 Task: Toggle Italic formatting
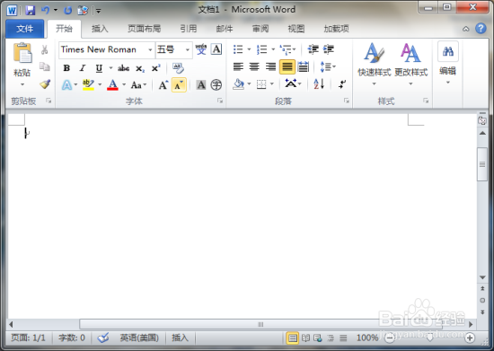point(83,68)
